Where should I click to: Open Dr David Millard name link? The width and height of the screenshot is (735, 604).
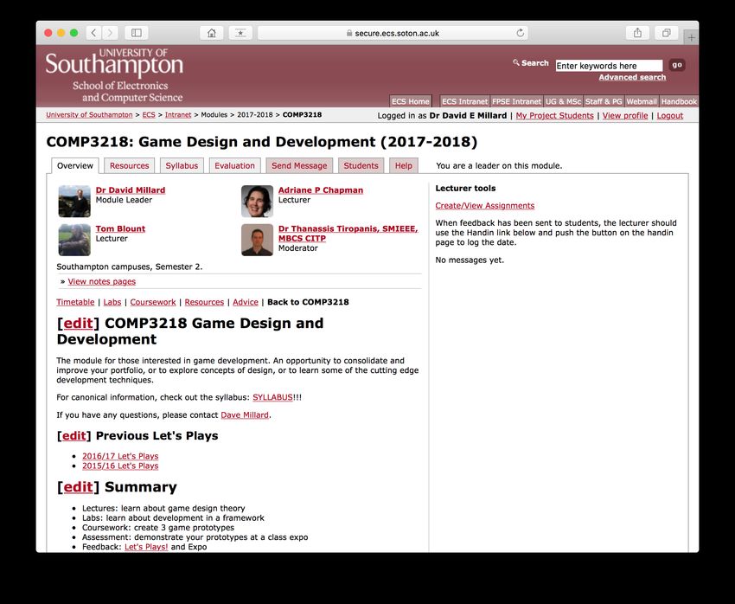(x=131, y=190)
